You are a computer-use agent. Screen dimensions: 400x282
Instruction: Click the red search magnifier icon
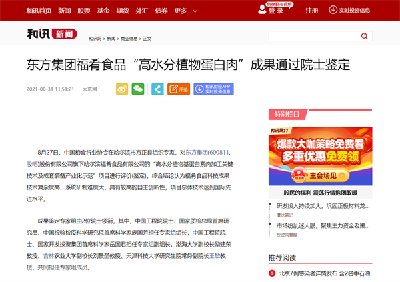click(365, 36)
